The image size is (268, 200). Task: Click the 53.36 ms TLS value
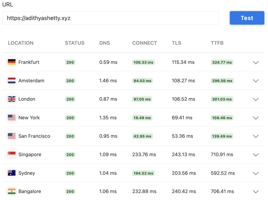[182, 136]
